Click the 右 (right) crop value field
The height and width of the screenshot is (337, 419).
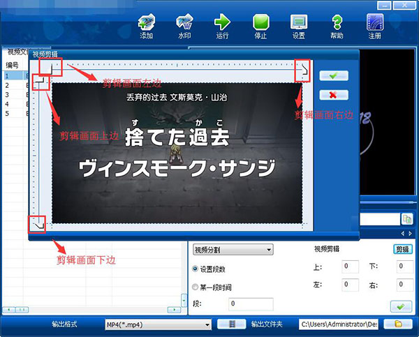click(x=405, y=285)
